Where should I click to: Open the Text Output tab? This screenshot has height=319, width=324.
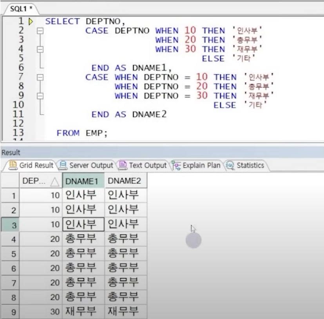(143, 165)
